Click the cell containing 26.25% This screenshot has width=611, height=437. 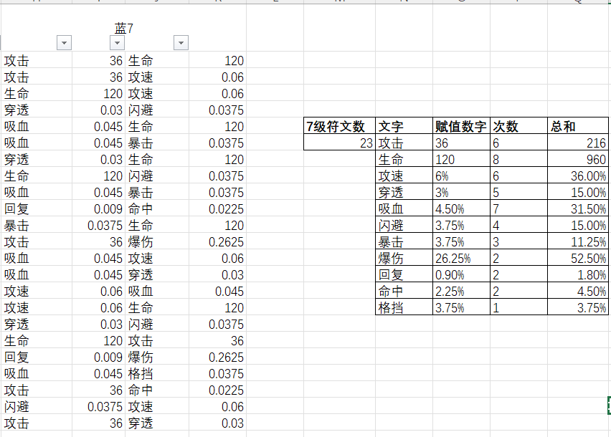pyautogui.click(x=461, y=258)
